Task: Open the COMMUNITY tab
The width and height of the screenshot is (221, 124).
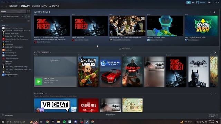Action: click(40, 6)
